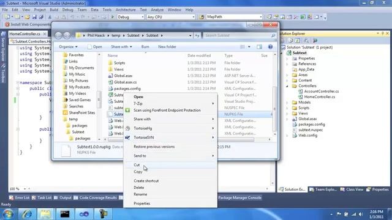Image resolution: width=392 pixels, height=220 pixels.
Task: Expand the TortoiseHg submenu
Action: 170,128
